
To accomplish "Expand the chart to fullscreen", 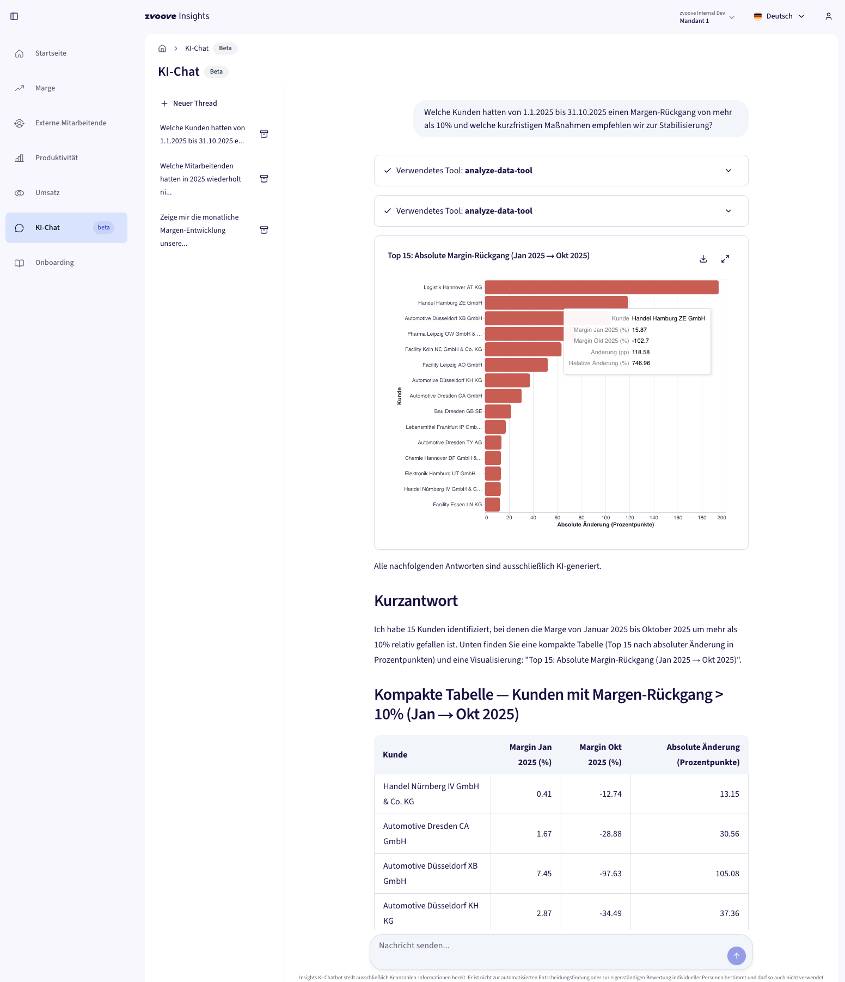I will pyautogui.click(x=725, y=259).
